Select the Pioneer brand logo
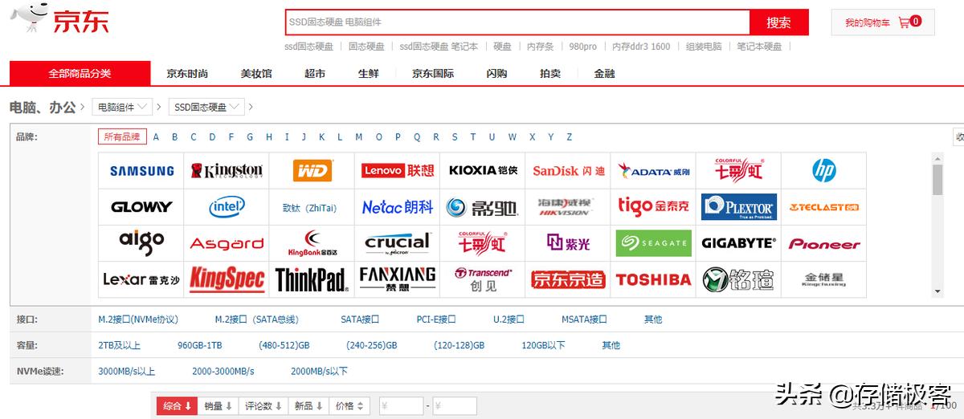The image size is (964, 419). pyautogui.click(x=824, y=243)
